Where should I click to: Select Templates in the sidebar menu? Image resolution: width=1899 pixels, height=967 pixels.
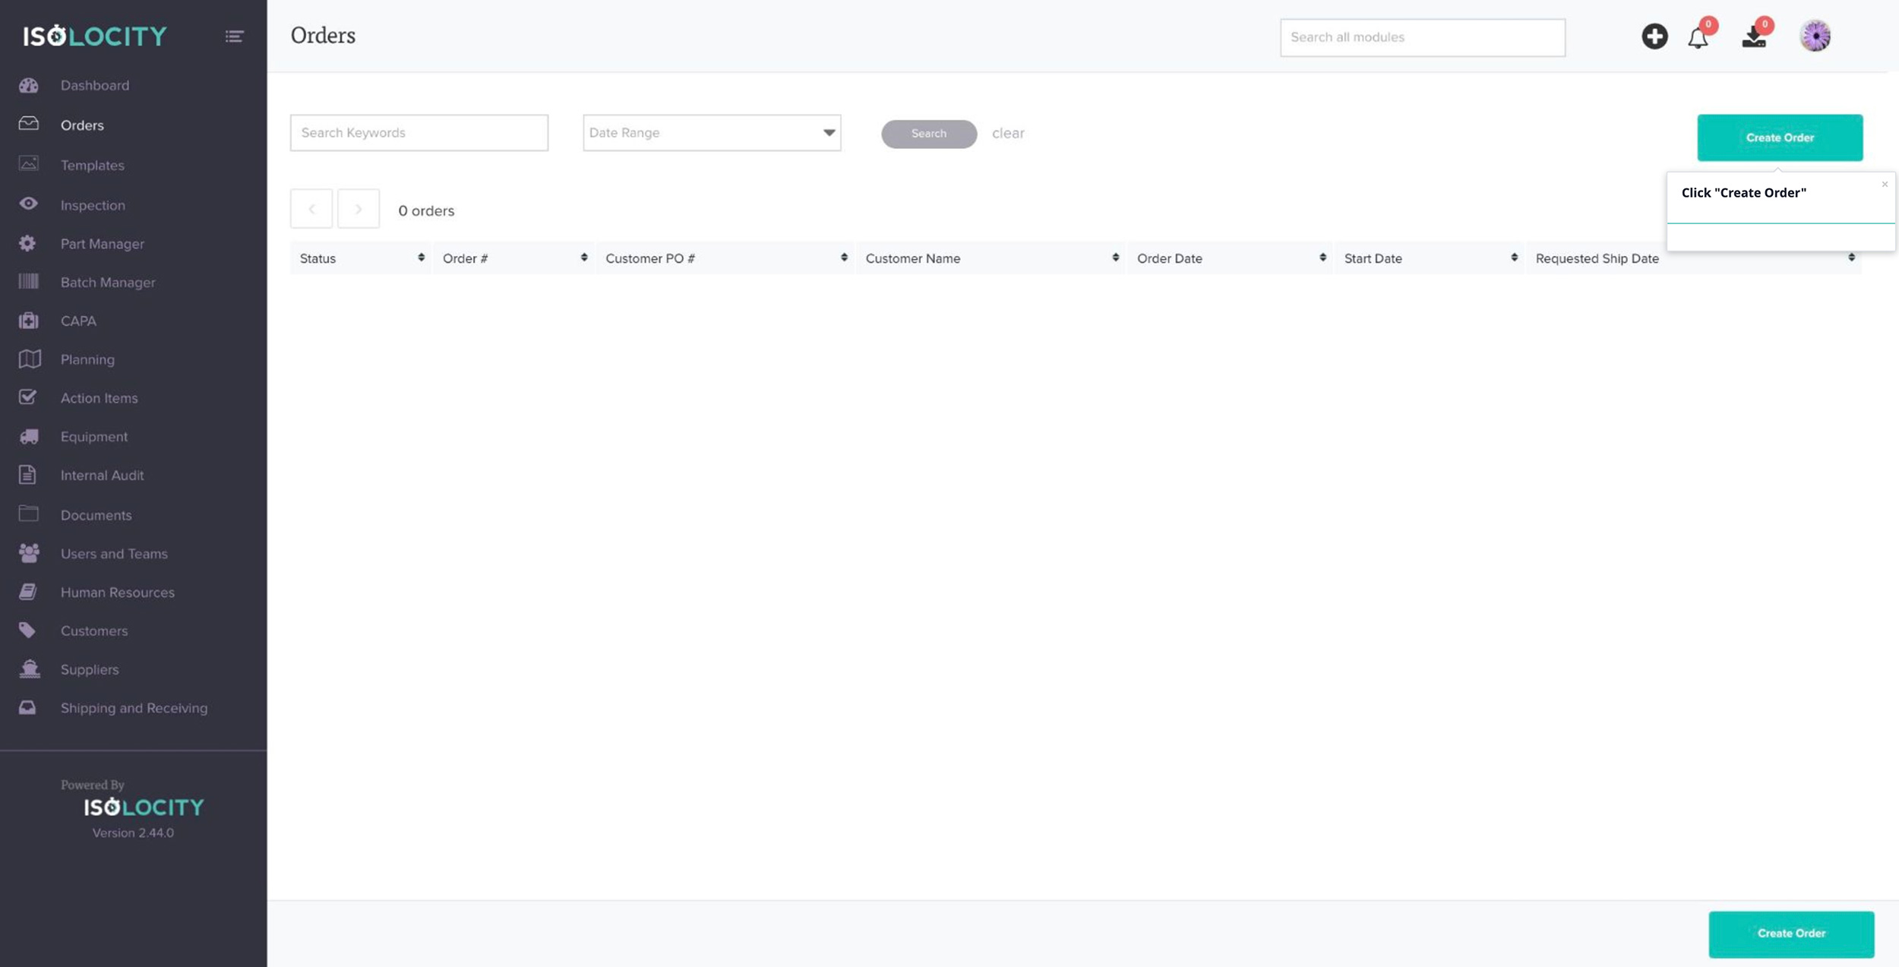[x=92, y=165]
